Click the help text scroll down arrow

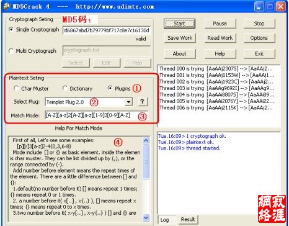tap(146, 217)
